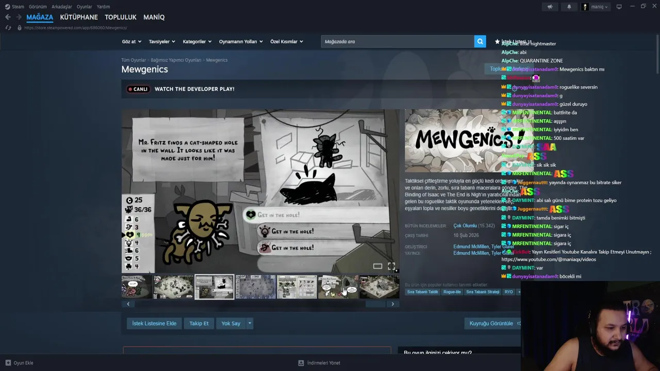Open the screenshot in fullscreen
Image resolution: width=660 pixels, height=371 pixels.
pos(391,266)
